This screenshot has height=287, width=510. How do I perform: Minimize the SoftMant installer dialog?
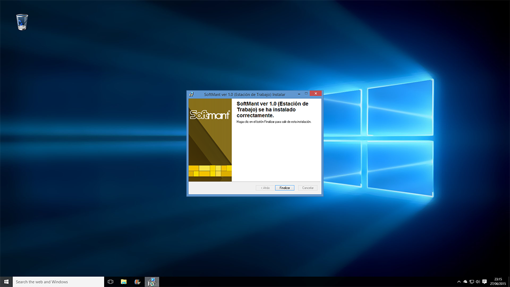pyautogui.click(x=299, y=93)
